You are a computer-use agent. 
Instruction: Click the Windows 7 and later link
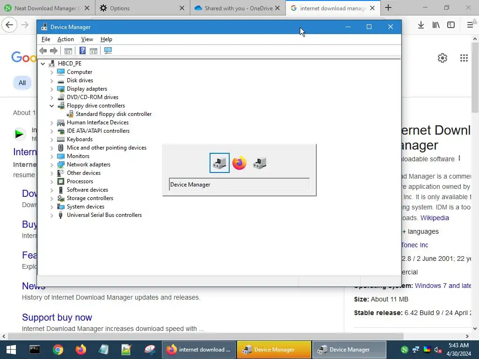coord(443,286)
